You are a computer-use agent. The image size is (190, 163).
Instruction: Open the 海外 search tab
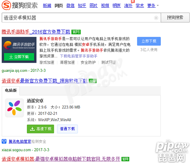128,6
